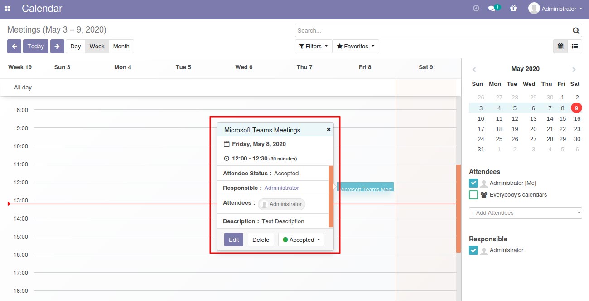Click the search magnifier icon
This screenshot has height=301, width=589.
[576, 31]
